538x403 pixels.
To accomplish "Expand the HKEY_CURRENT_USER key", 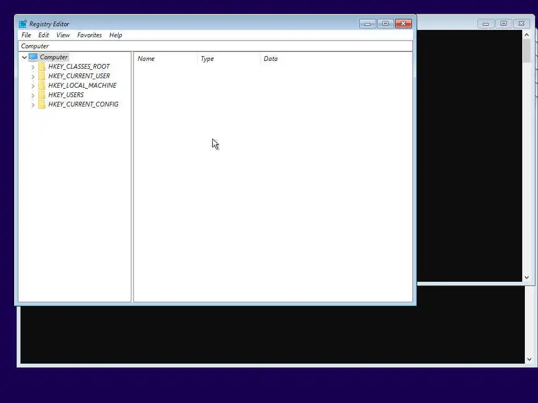I will 33,77.
